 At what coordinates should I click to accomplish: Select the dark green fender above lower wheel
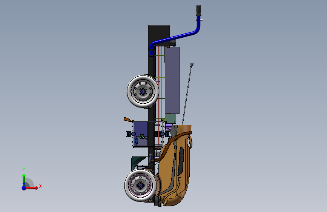(x=138, y=163)
